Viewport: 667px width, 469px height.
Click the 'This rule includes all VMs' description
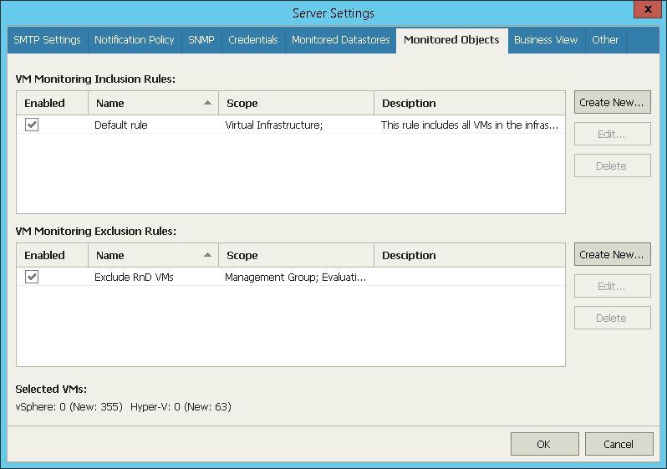coord(469,125)
